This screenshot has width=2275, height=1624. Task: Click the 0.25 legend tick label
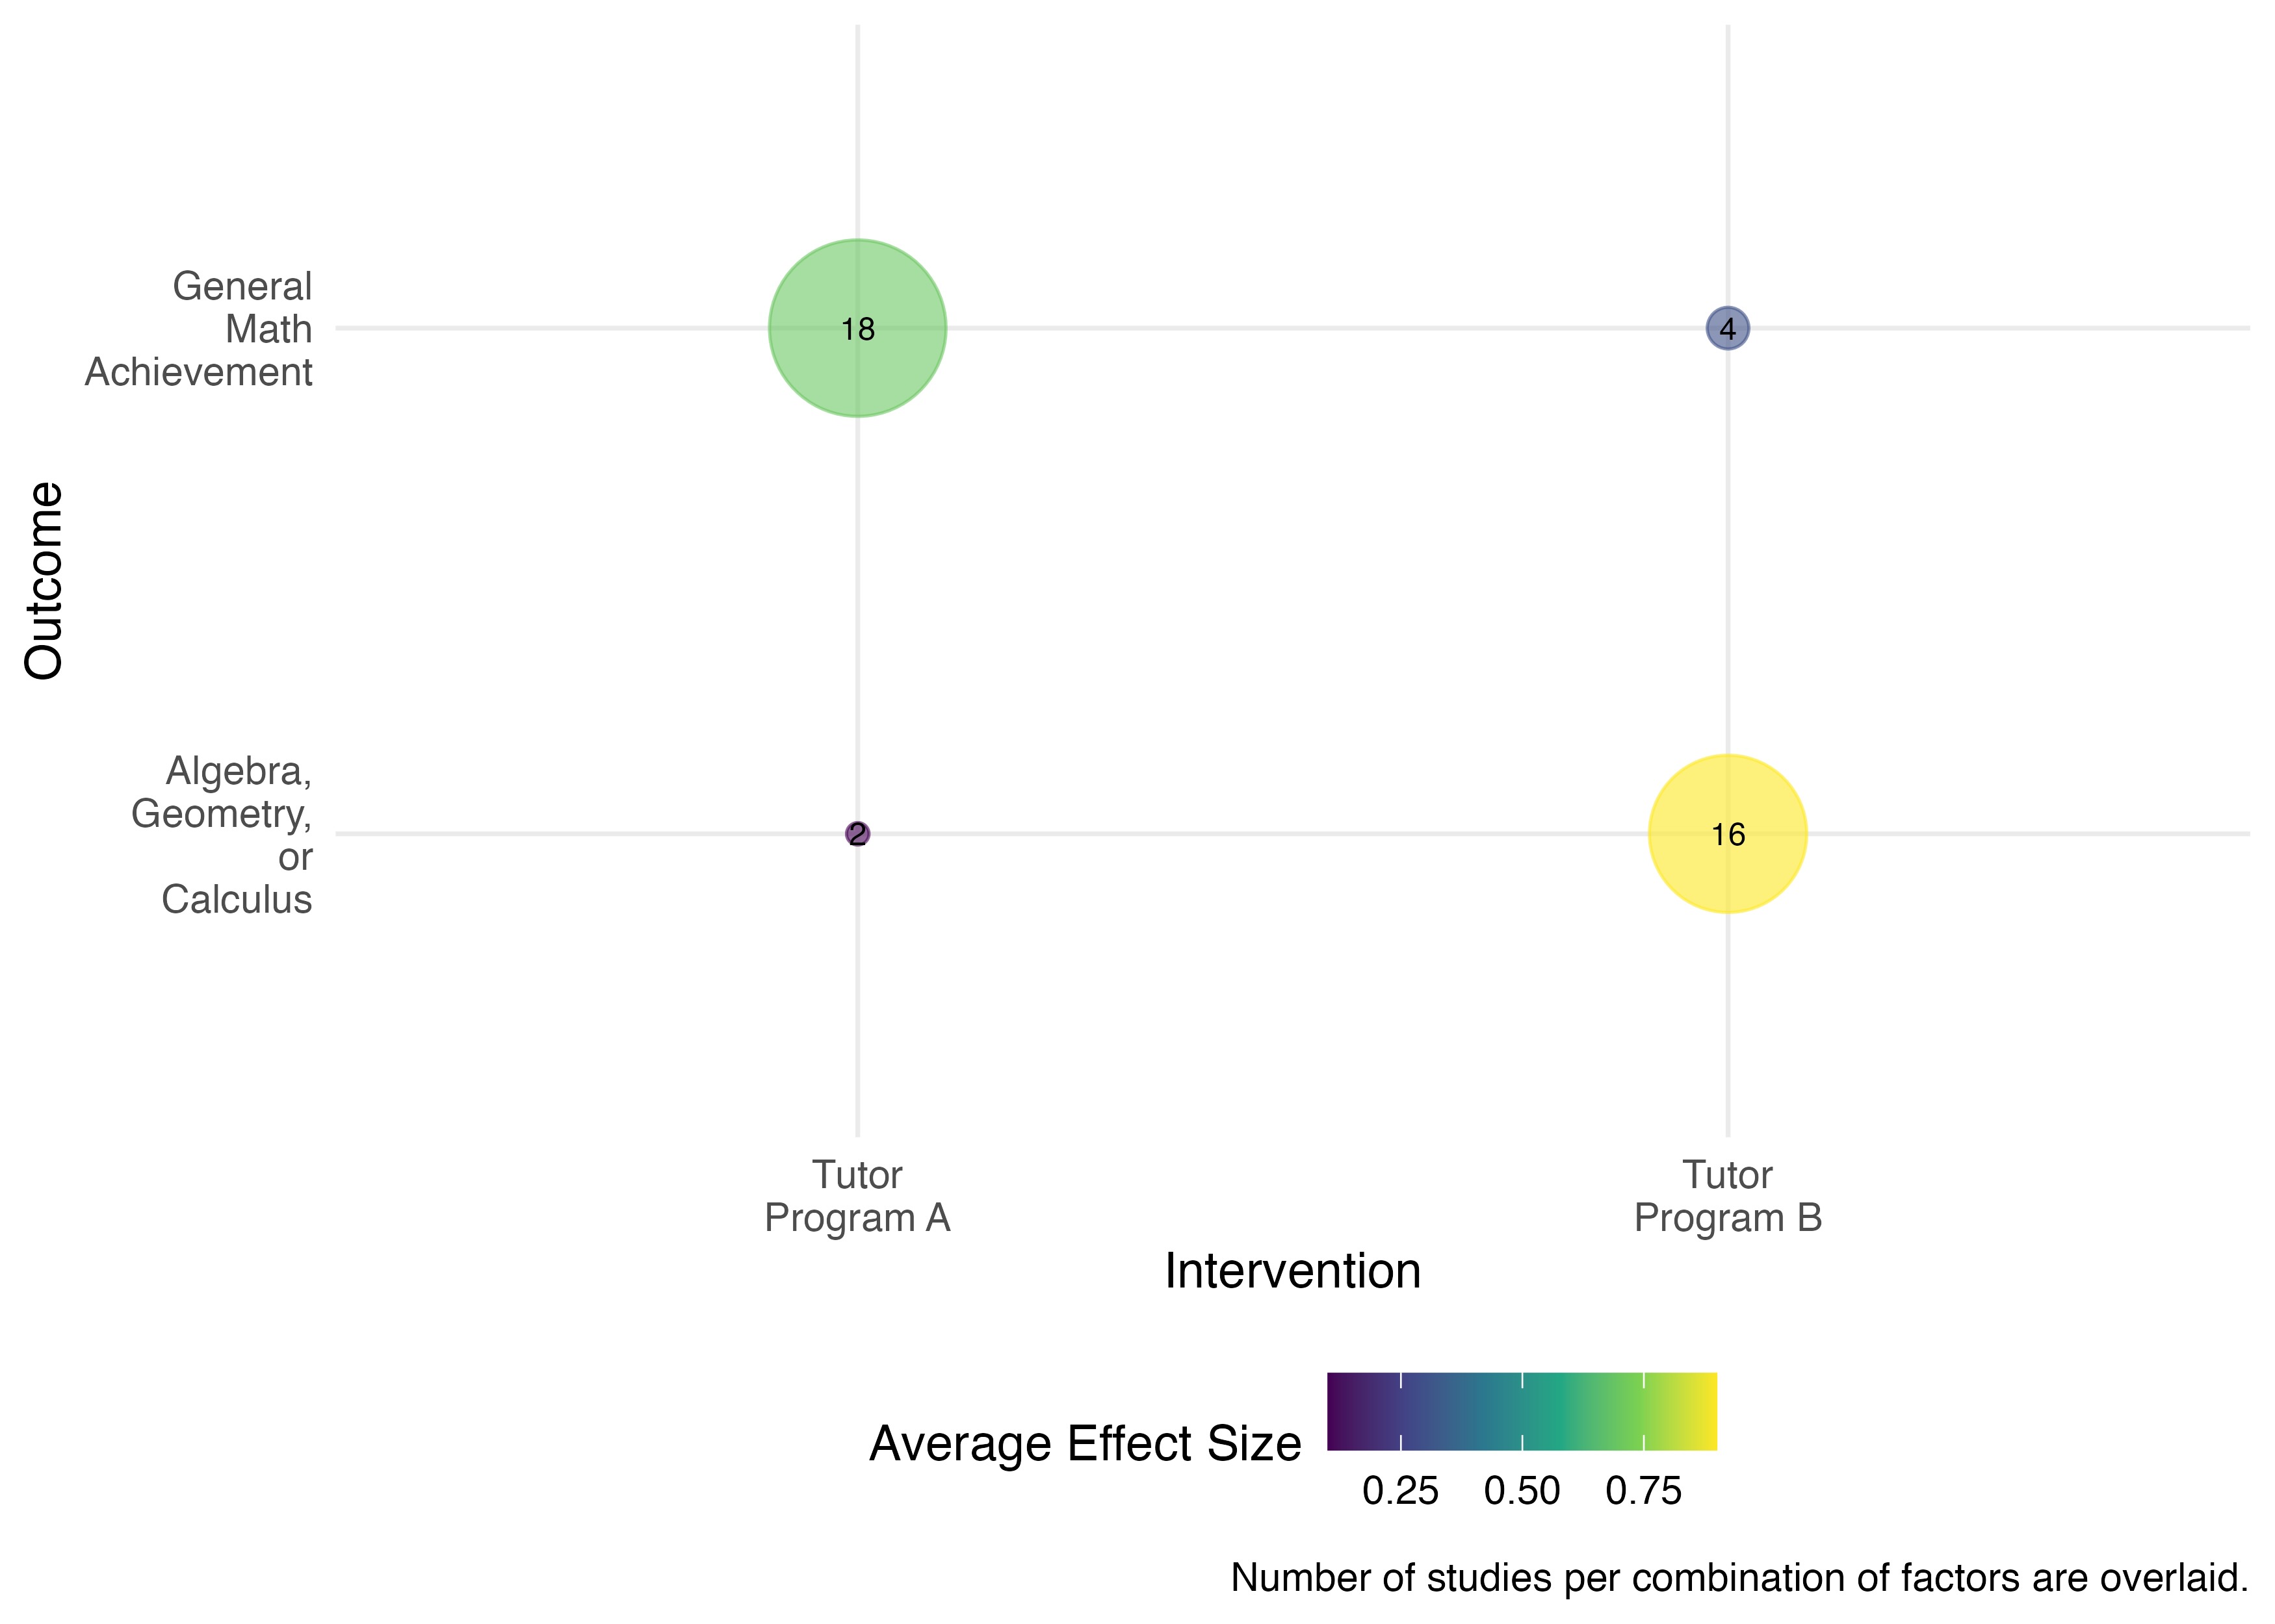click(x=1399, y=1491)
